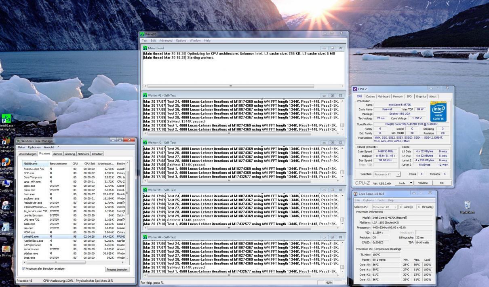
Task: Open the Window menu in Prime95
Action: click(195, 40)
